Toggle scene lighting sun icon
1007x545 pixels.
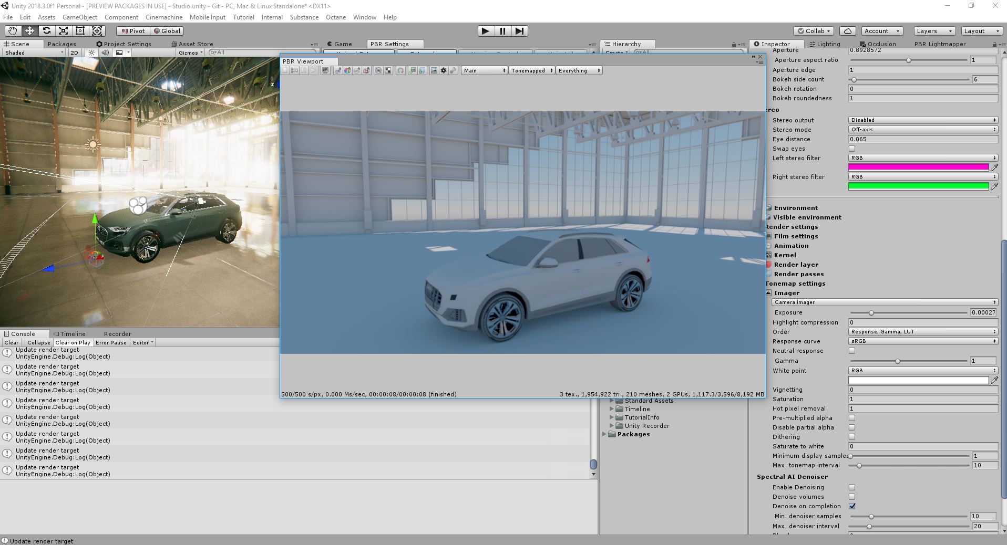92,53
